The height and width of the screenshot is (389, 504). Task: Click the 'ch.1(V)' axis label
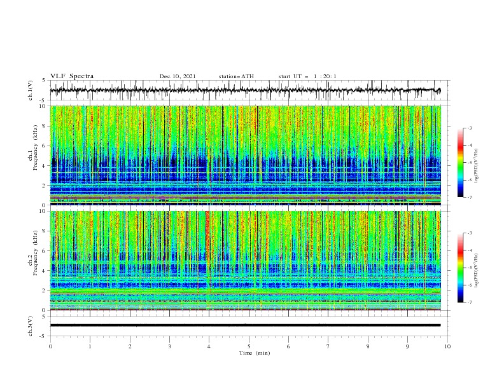pyautogui.click(x=31, y=90)
